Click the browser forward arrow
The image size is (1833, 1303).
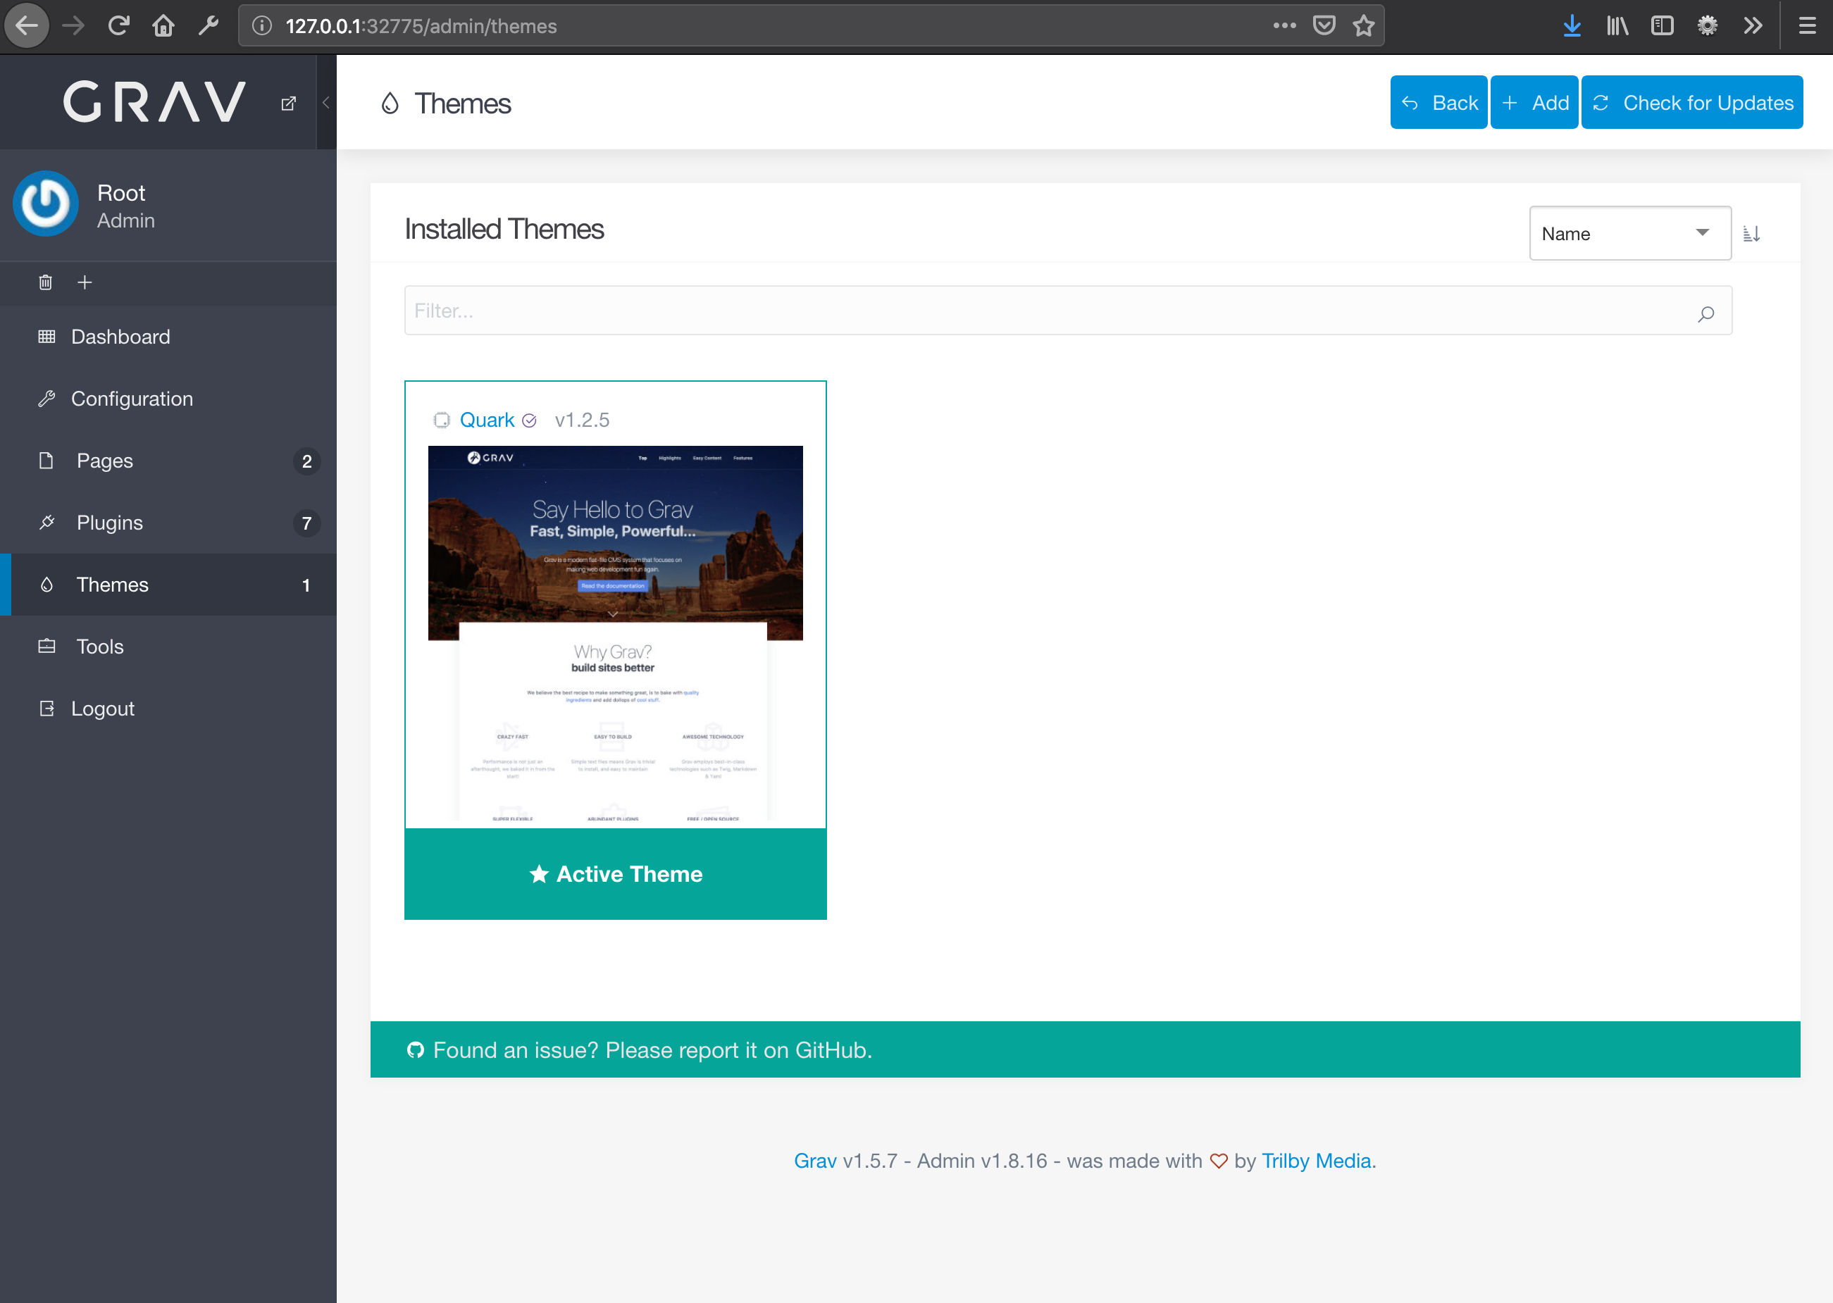pos(73,25)
